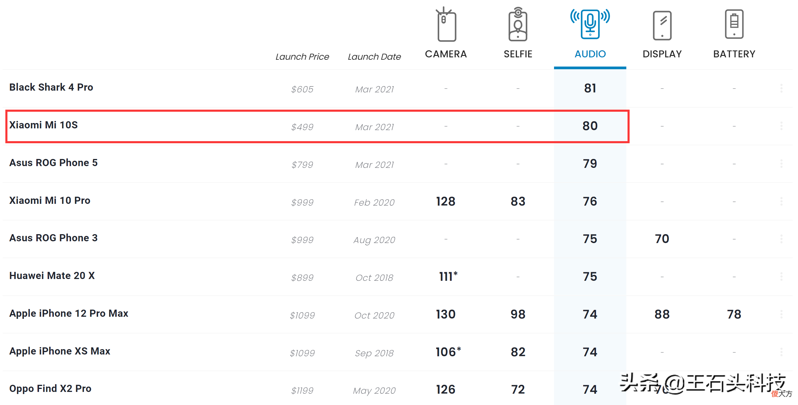
Task: Click the audio score 76 for Mi 10 Pro
Action: (x=590, y=201)
